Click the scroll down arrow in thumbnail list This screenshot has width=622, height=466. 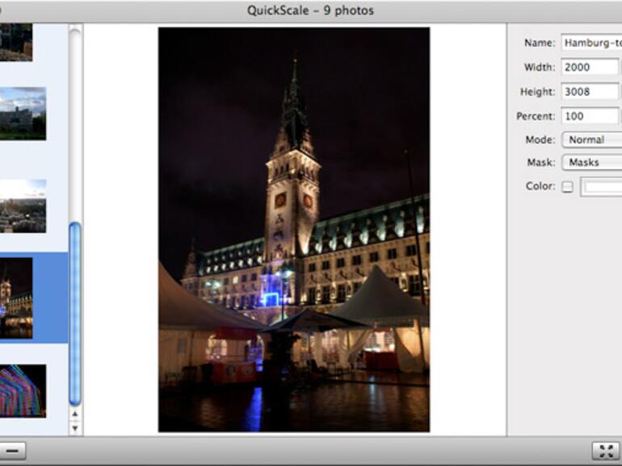pos(75,428)
